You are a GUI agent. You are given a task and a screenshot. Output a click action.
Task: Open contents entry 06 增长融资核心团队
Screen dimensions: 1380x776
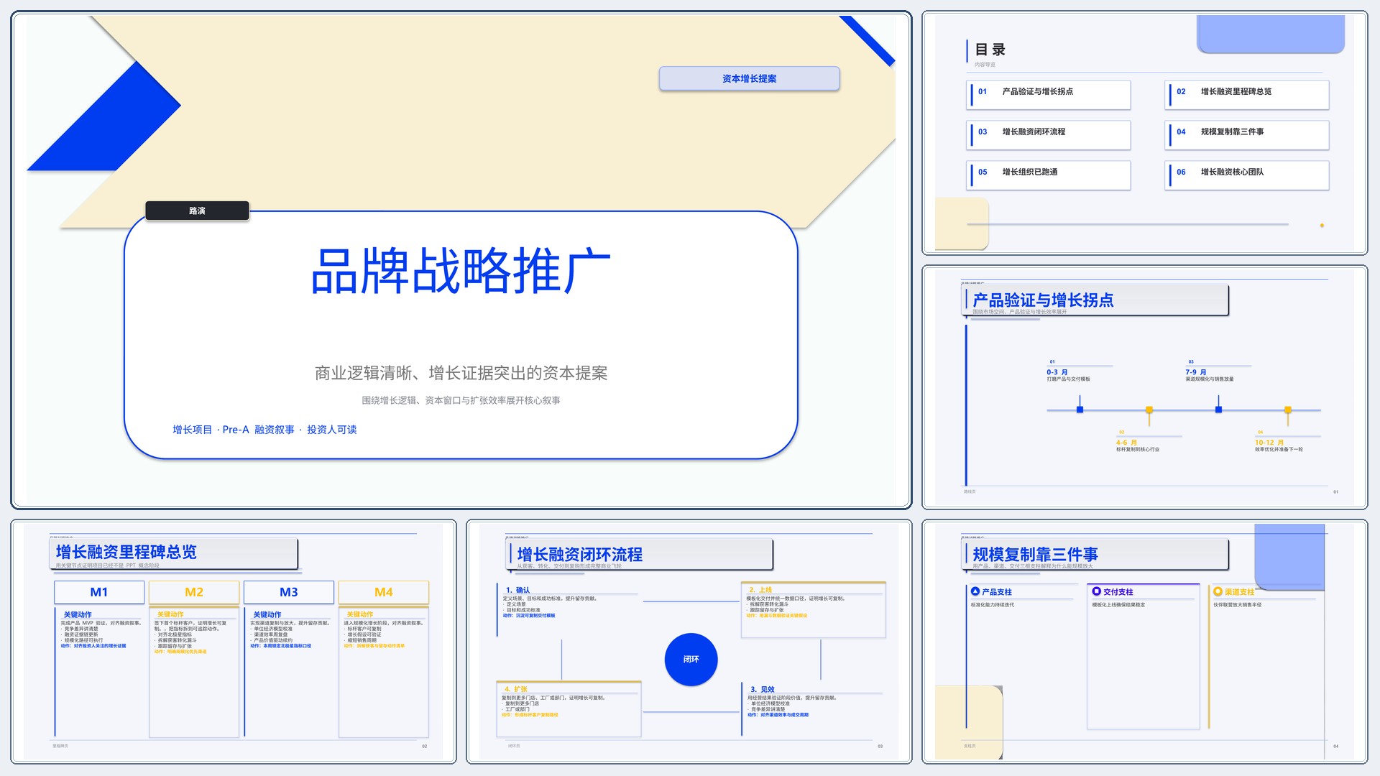pyautogui.click(x=1247, y=175)
